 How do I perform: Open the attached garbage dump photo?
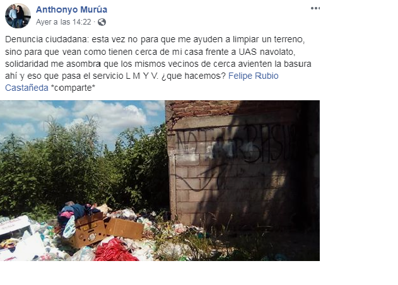click(x=160, y=180)
